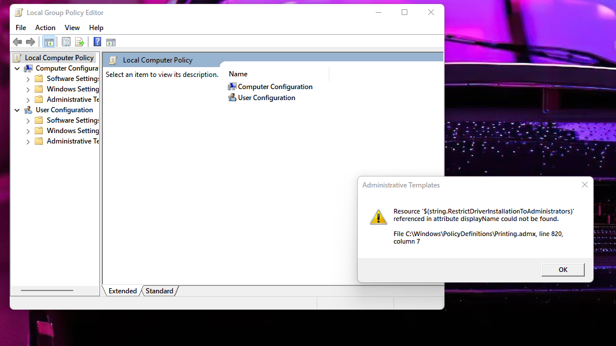Close the Administrative Templates error dialog
Screen dimensions: 616x346
[584, 185]
